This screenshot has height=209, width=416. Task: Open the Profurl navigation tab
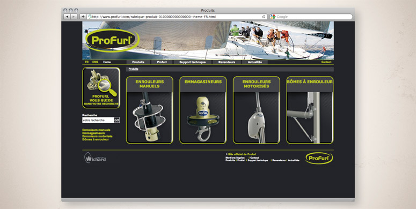(x=162, y=62)
